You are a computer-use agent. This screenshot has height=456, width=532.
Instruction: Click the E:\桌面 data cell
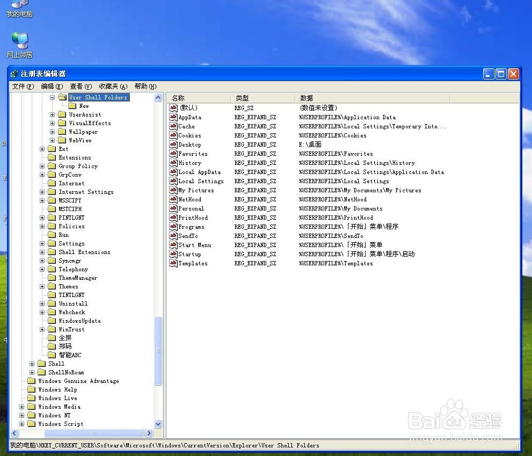coord(310,144)
